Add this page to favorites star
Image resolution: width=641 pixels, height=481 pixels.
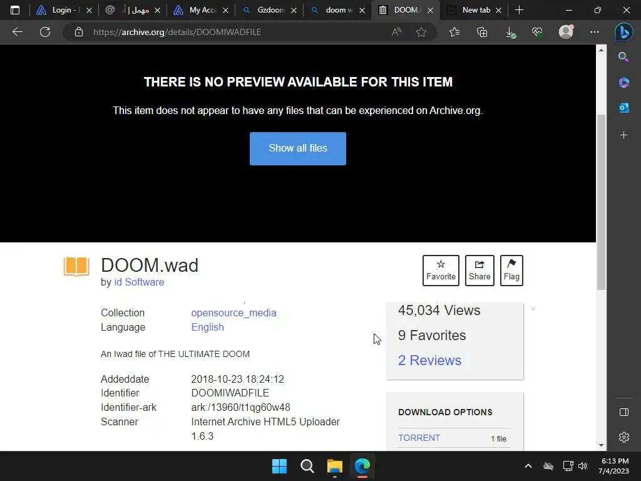coord(421,32)
